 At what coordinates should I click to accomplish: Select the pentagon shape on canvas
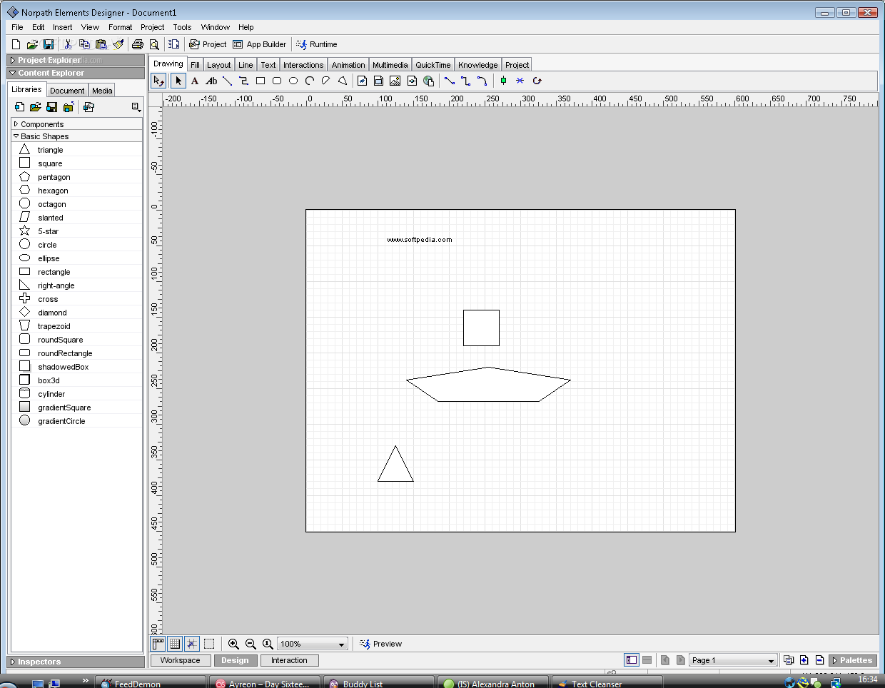[x=488, y=385]
